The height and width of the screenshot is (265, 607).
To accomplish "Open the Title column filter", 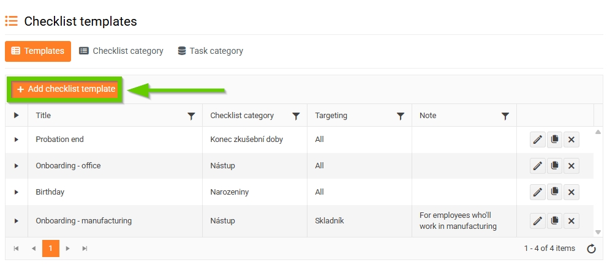I will pyautogui.click(x=191, y=116).
